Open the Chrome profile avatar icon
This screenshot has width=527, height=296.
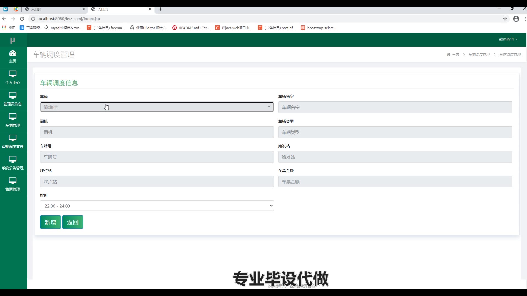point(516,19)
